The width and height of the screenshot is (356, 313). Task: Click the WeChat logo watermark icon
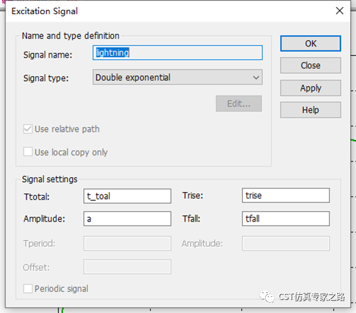pyautogui.click(x=267, y=296)
